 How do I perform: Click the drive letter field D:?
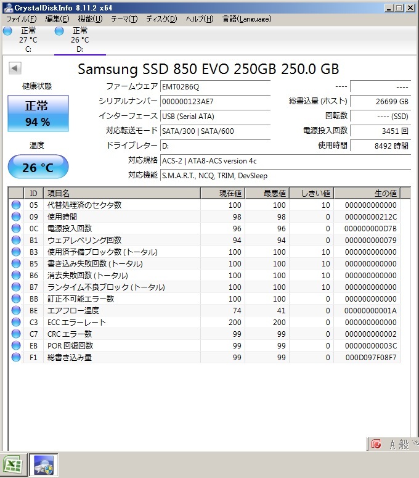[215, 146]
